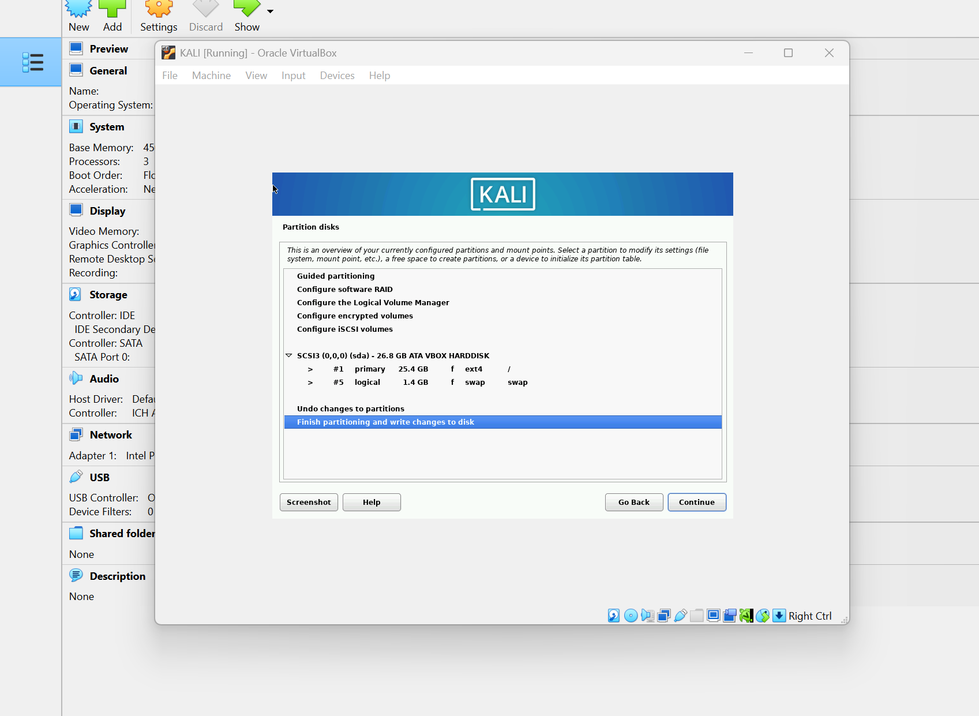This screenshot has width=979, height=716.
Task: Select Undo changes to partitions
Action: [503, 408]
